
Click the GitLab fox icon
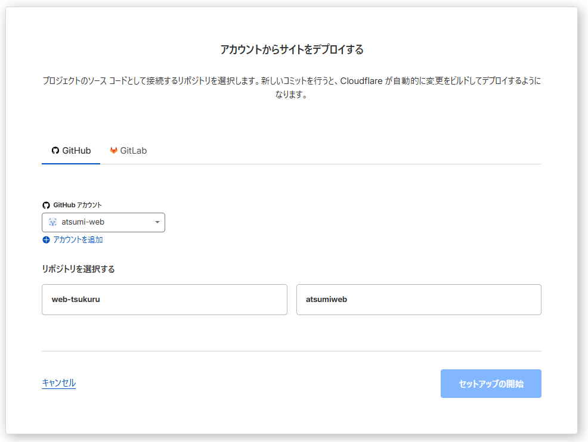coord(113,150)
